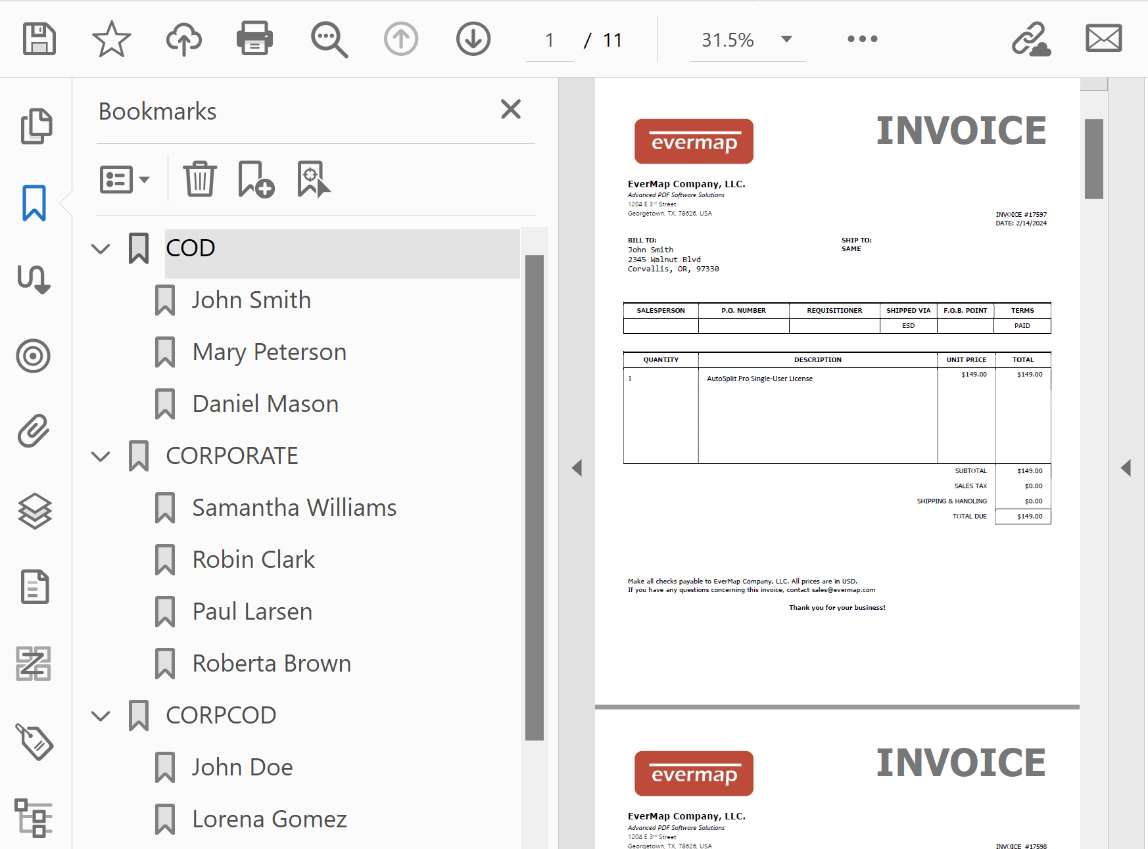Show the attachments panel
Screen dimensions: 1148x849
point(33,432)
